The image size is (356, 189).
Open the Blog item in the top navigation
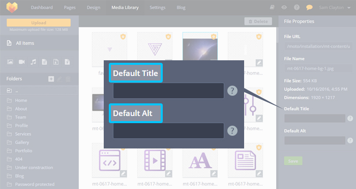(181, 8)
